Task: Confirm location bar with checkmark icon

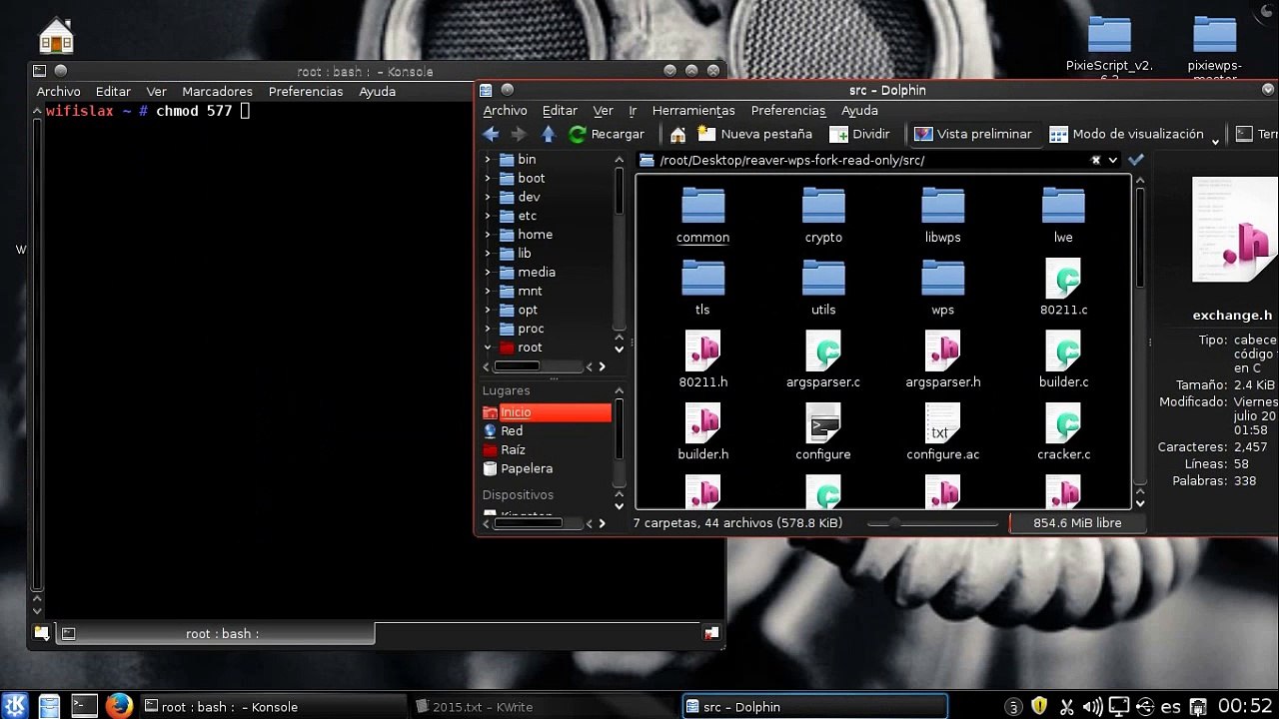Action: (x=1136, y=160)
